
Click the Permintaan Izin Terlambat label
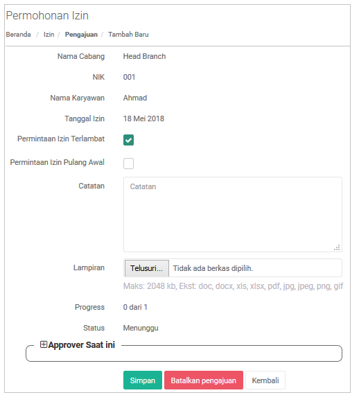tap(61, 139)
